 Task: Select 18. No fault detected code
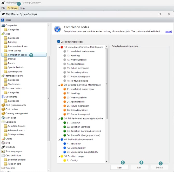(x=77, y=81)
